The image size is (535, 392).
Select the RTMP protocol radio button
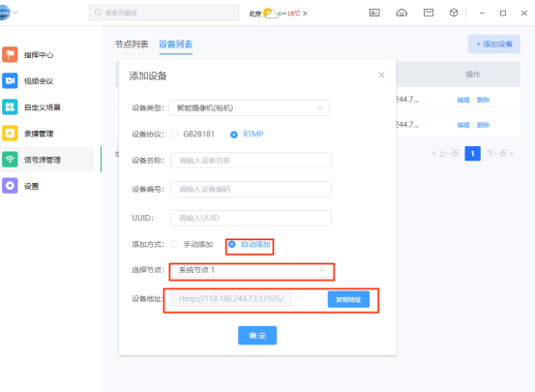[234, 135]
